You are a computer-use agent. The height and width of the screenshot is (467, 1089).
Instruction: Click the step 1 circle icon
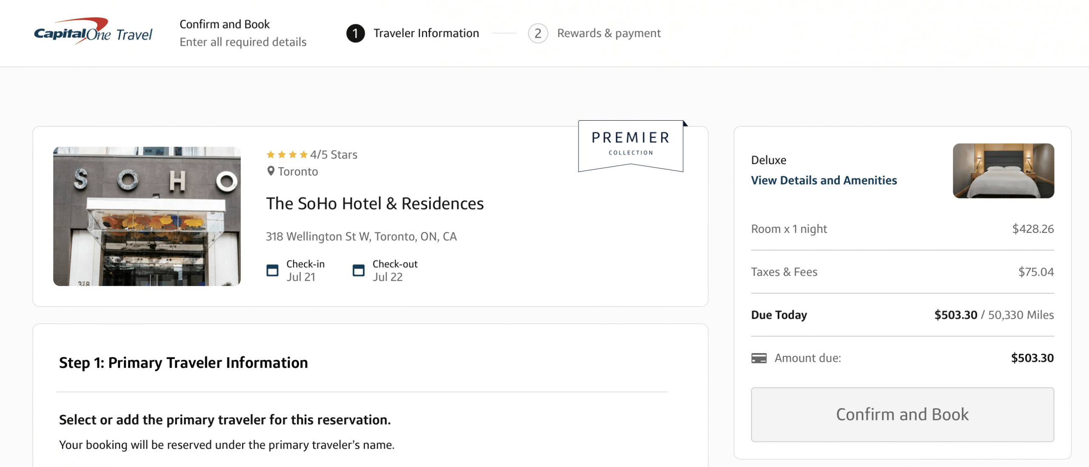(355, 33)
